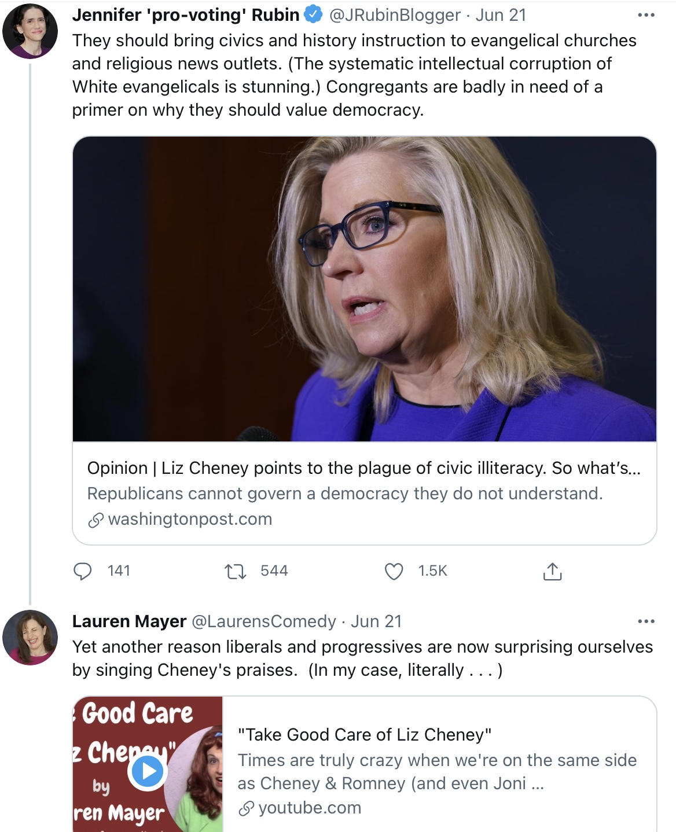Open more options on Lauren Mayer's tweet
676x832 pixels.
(x=646, y=621)
